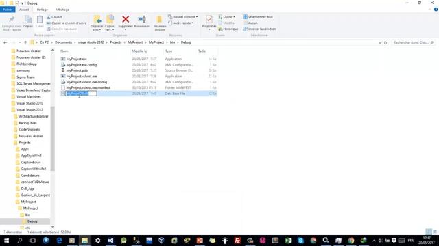
Task: Select Backup Files folder in tree
Action: coord(27,123)
